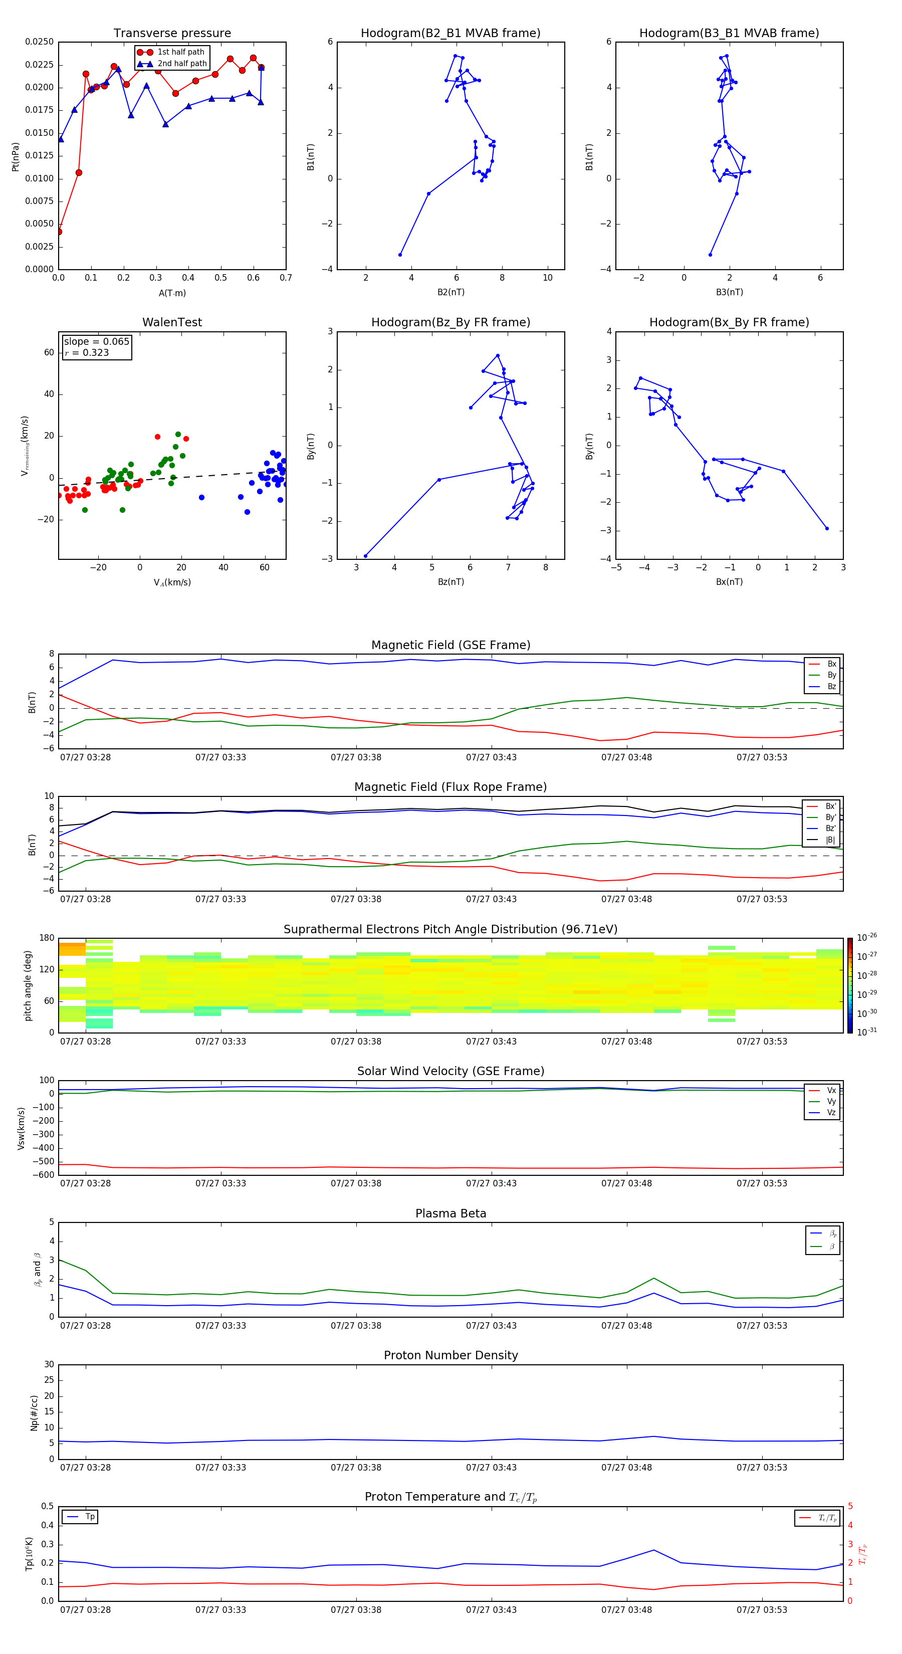
Task: Click "07/27 03:43" under Plasma Beta plot
Action: click(x=491, y=1326)
